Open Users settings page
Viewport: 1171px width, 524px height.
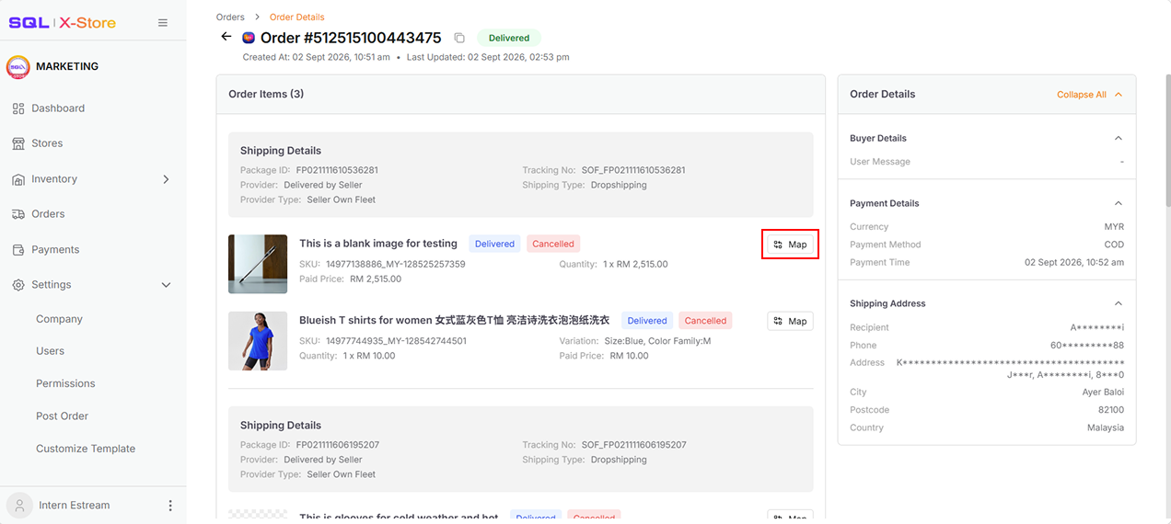click(x=50, y=351)
